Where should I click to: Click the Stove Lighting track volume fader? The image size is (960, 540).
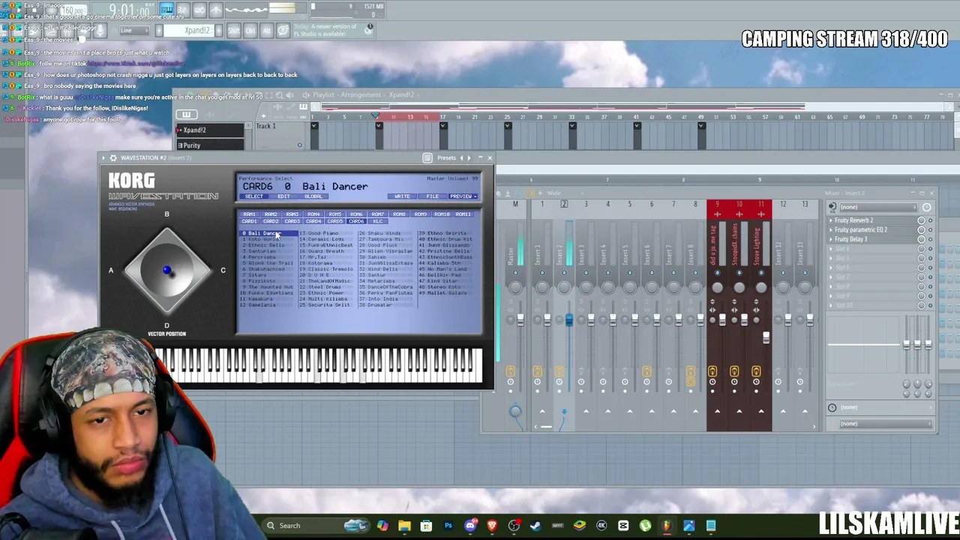tap(766, 338)
